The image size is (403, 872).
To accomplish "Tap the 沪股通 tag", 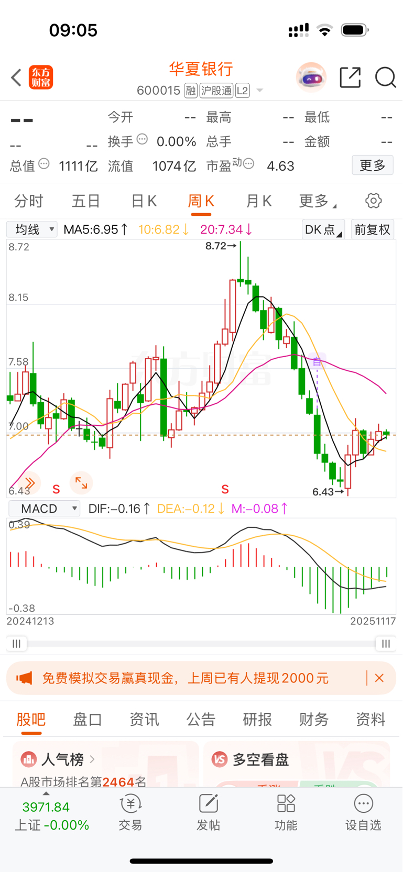I will coord(216,91).
